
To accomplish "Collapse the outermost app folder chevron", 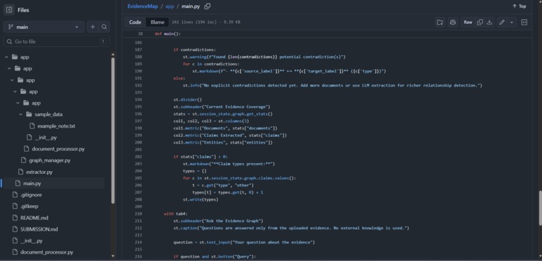I will [6, 57].
